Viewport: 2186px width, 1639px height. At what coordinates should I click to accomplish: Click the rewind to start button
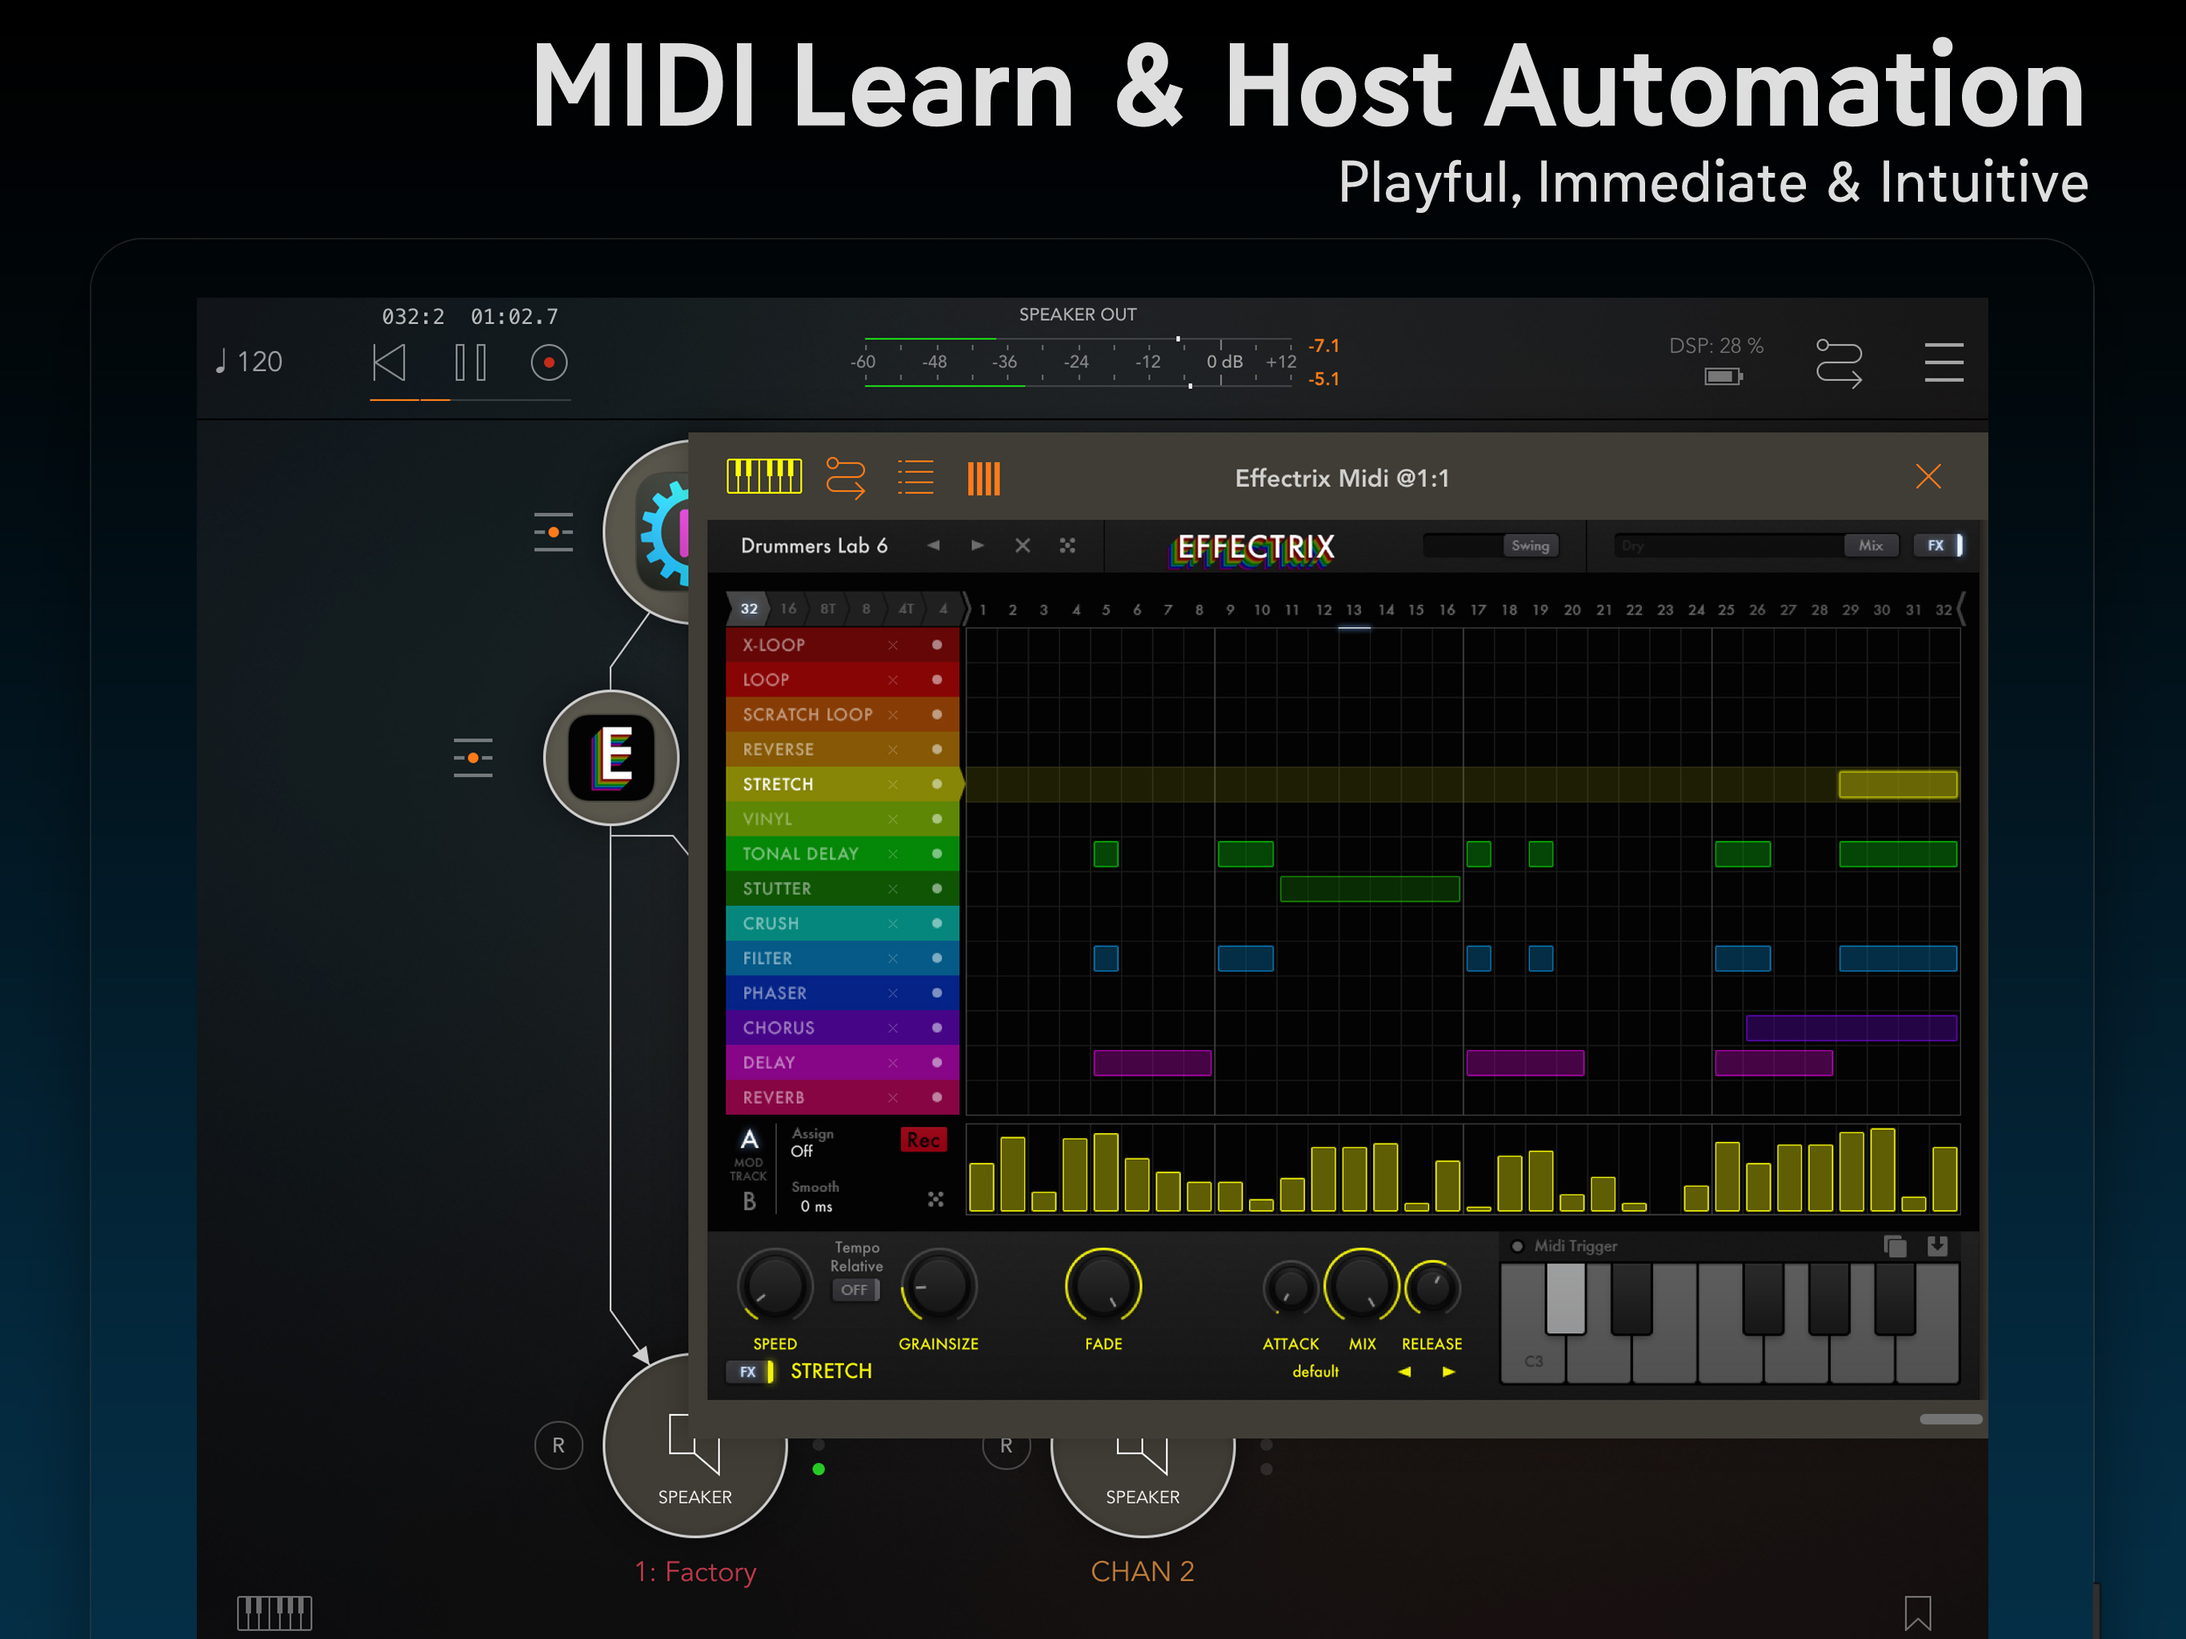[390, 363]
